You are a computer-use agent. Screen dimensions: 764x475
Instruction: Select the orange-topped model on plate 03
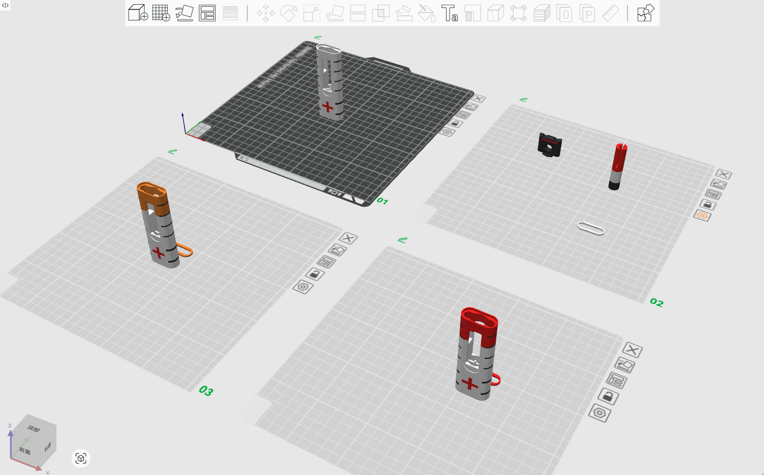tap(158, 225)
